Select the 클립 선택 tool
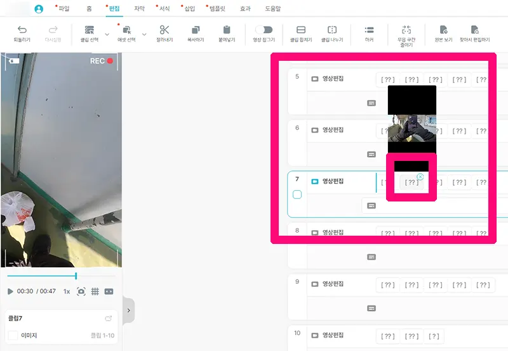508x351 pixels. coord(90,34)
